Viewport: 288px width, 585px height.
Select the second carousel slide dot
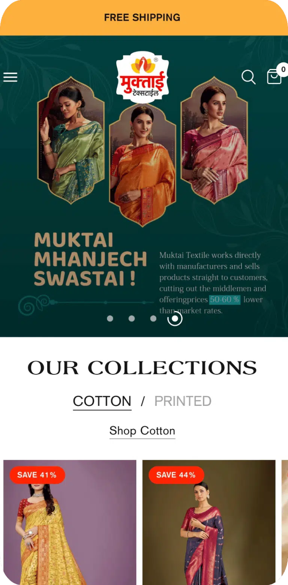click(x=132, y=319)
